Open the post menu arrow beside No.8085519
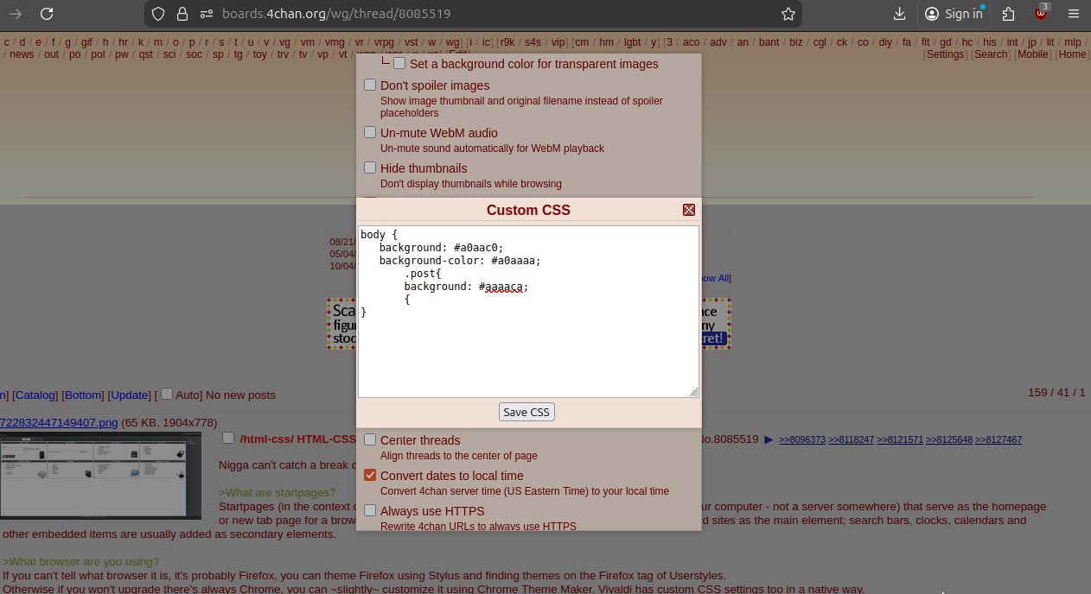Image resolution: width=1091 pixels, height=594 pixels. (769, 439)
